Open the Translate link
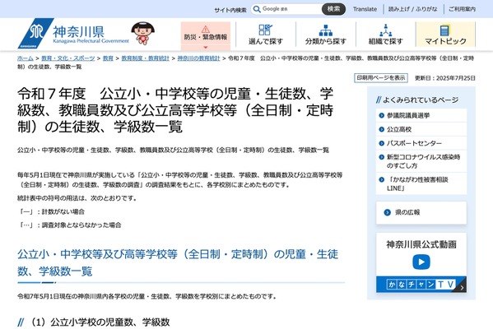The width and height of the screenshot is (493, 329). tap(365, 9)
